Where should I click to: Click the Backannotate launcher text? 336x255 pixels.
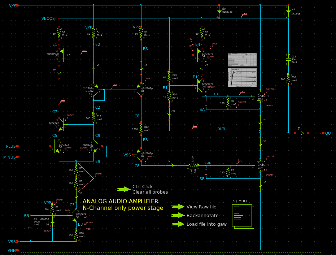pos(202,215)
